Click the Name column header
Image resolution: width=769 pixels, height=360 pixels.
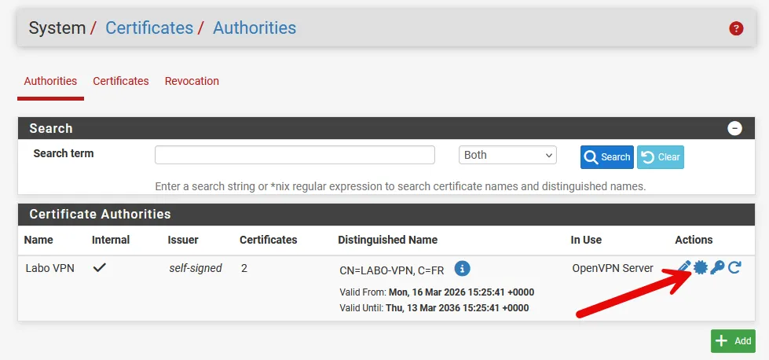click(x=38, y=240)
